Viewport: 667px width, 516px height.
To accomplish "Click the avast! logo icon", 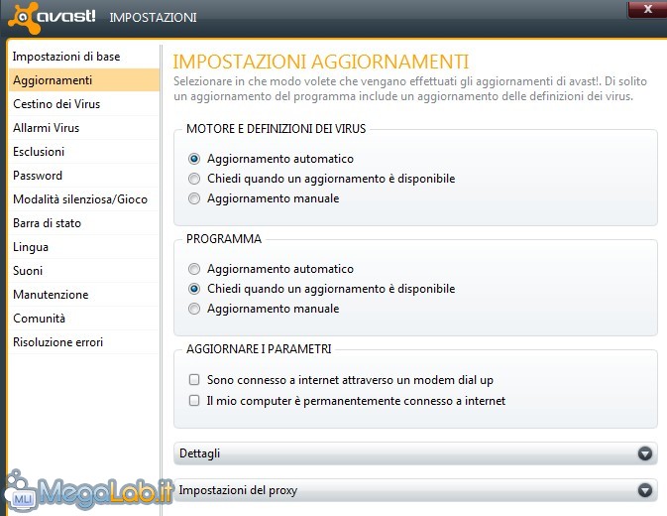I will (24, 18).
